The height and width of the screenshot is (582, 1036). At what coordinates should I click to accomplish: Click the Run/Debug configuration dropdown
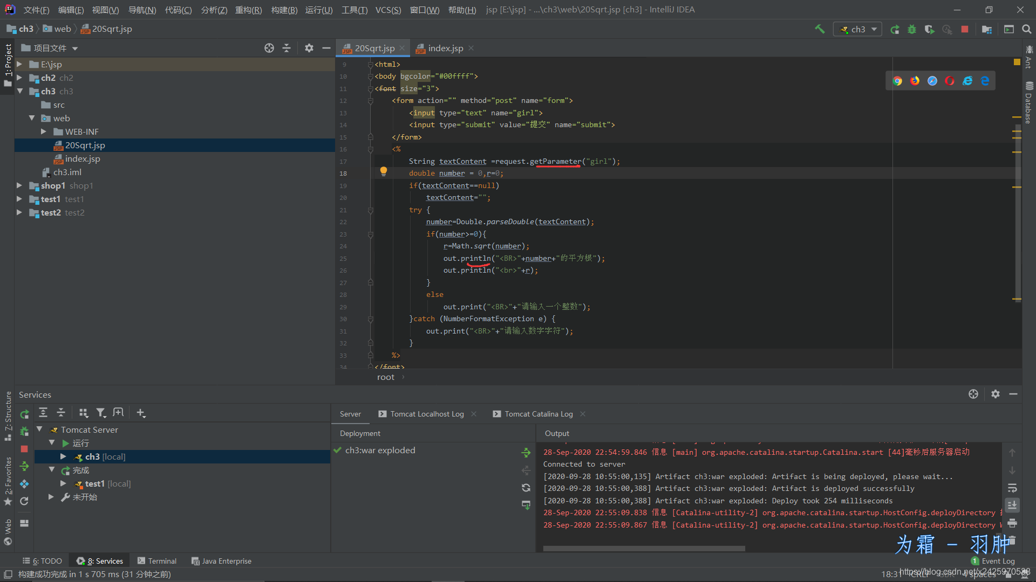[857, 29]
